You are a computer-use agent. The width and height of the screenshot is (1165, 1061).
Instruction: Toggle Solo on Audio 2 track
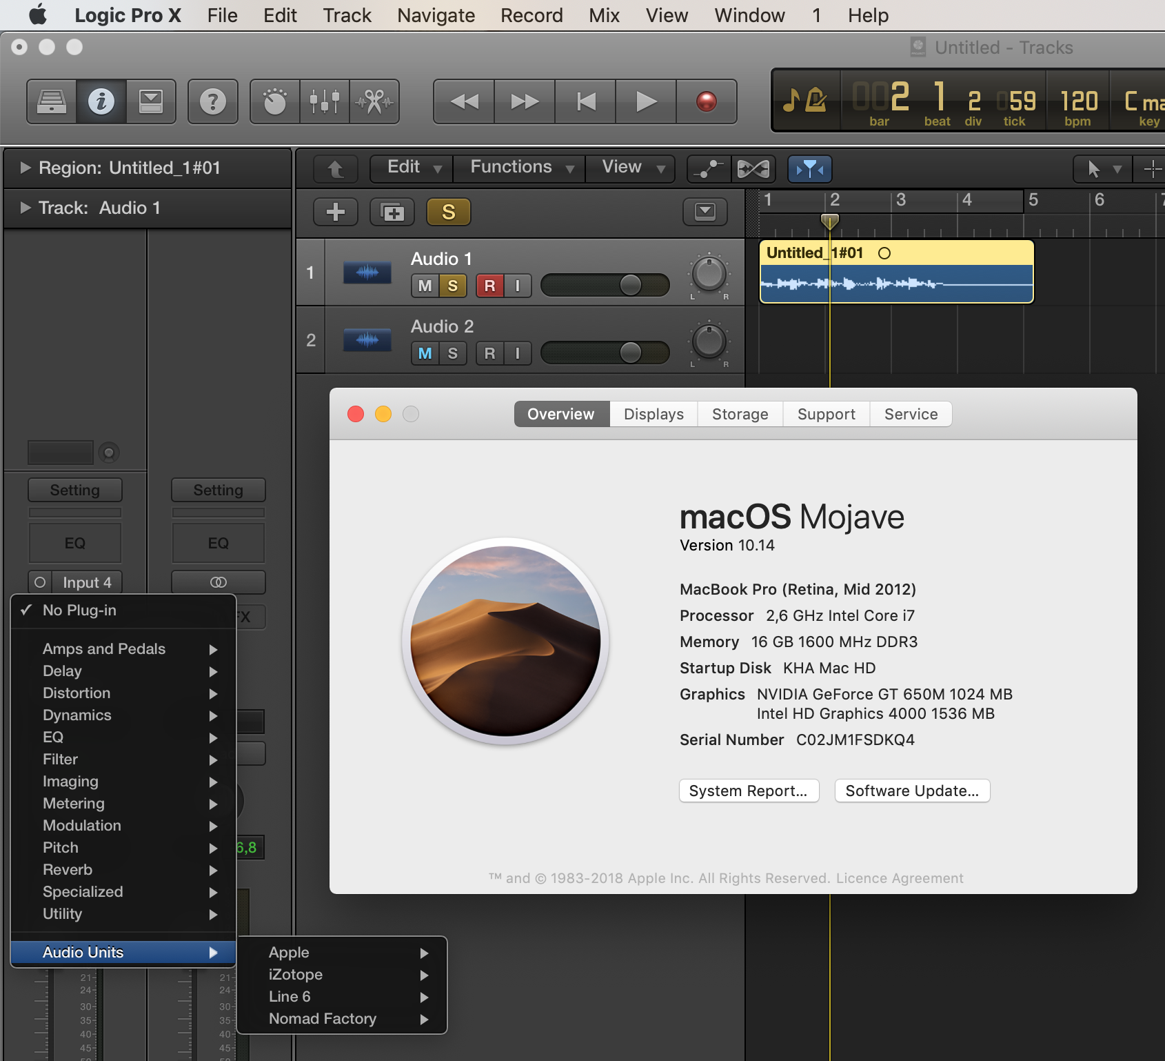(x=452, y=353)
